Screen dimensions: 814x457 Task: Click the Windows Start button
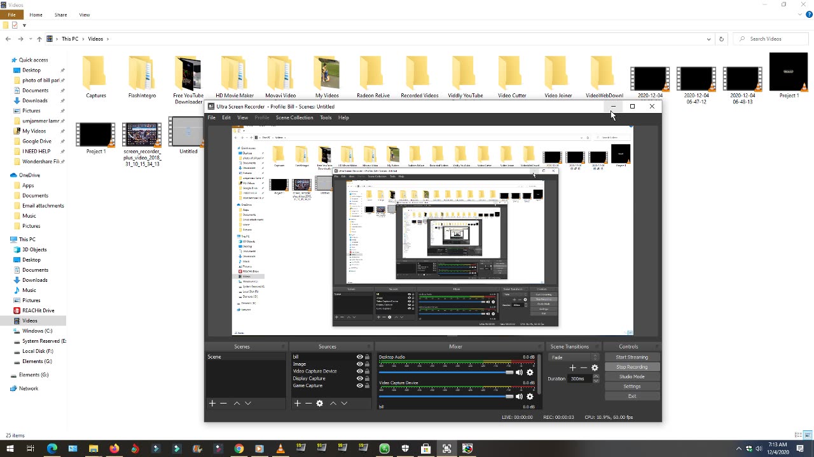coord(10,449)
